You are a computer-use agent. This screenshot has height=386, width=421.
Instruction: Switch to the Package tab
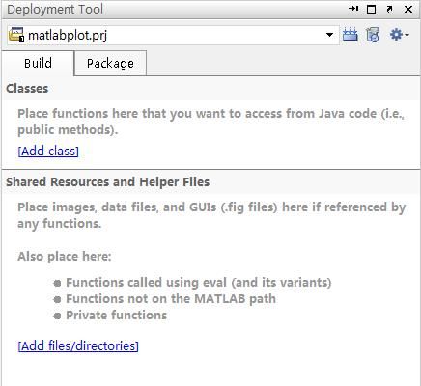coord(110,63)
